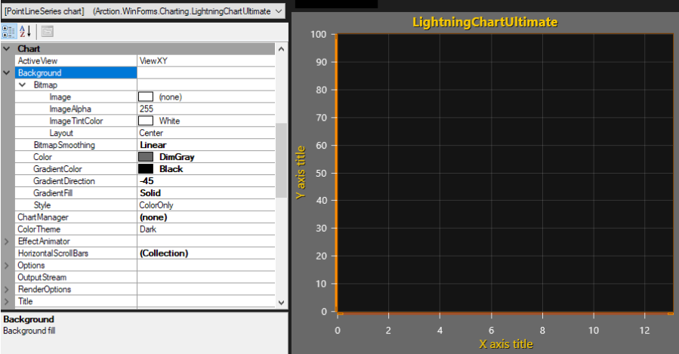Viewport: 679px width, 354px height.
Task: Click the ImageTintColor White swatch
Action: (x=146, y=121)
